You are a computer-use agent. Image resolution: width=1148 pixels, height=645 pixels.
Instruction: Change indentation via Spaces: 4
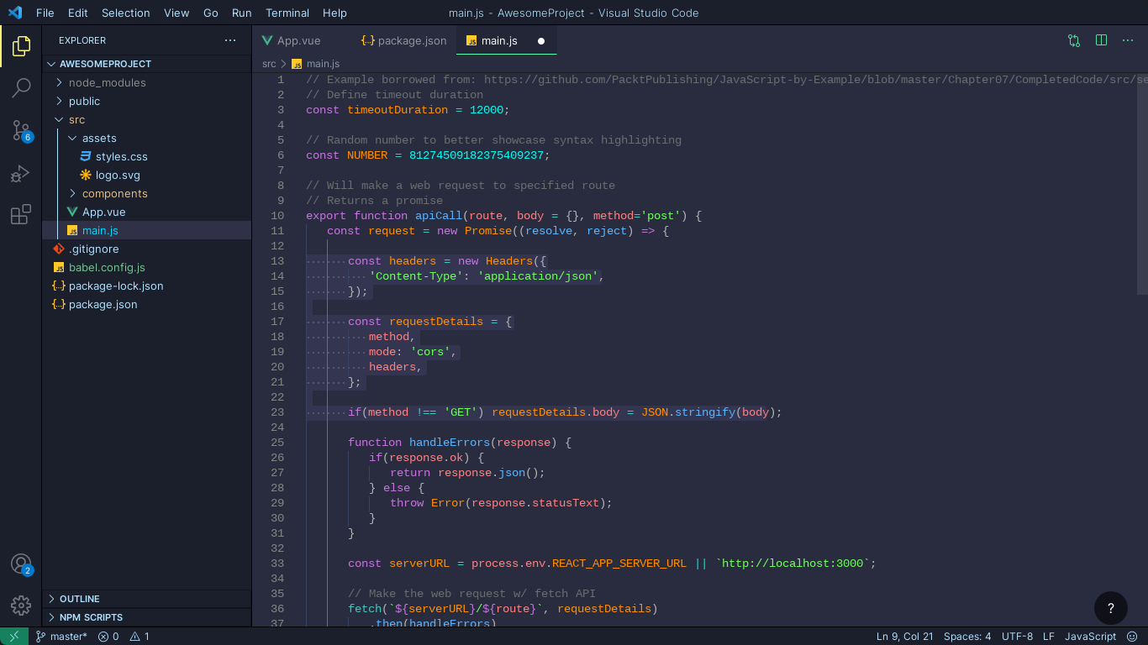[x=967, y=637]
